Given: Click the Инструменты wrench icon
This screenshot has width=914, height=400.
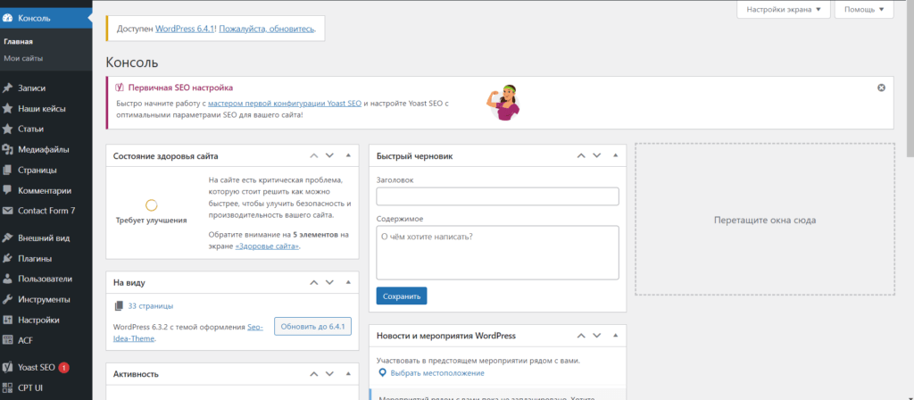Looking at the screenshot, I should click(x=7, y=299).
